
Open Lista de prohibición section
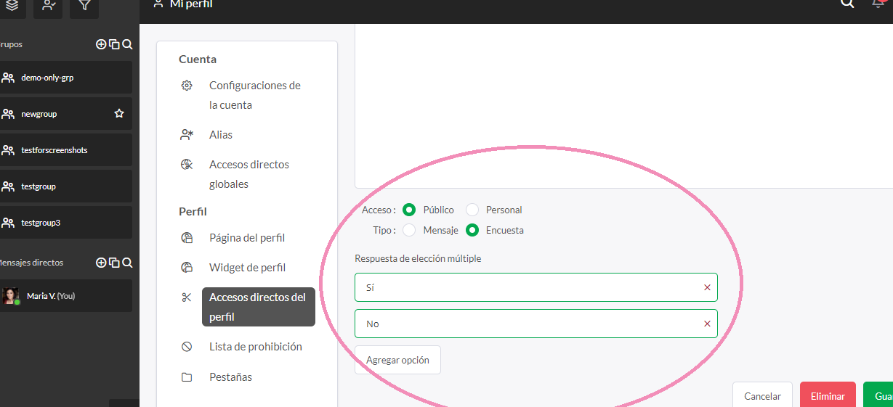pos(256,347)
